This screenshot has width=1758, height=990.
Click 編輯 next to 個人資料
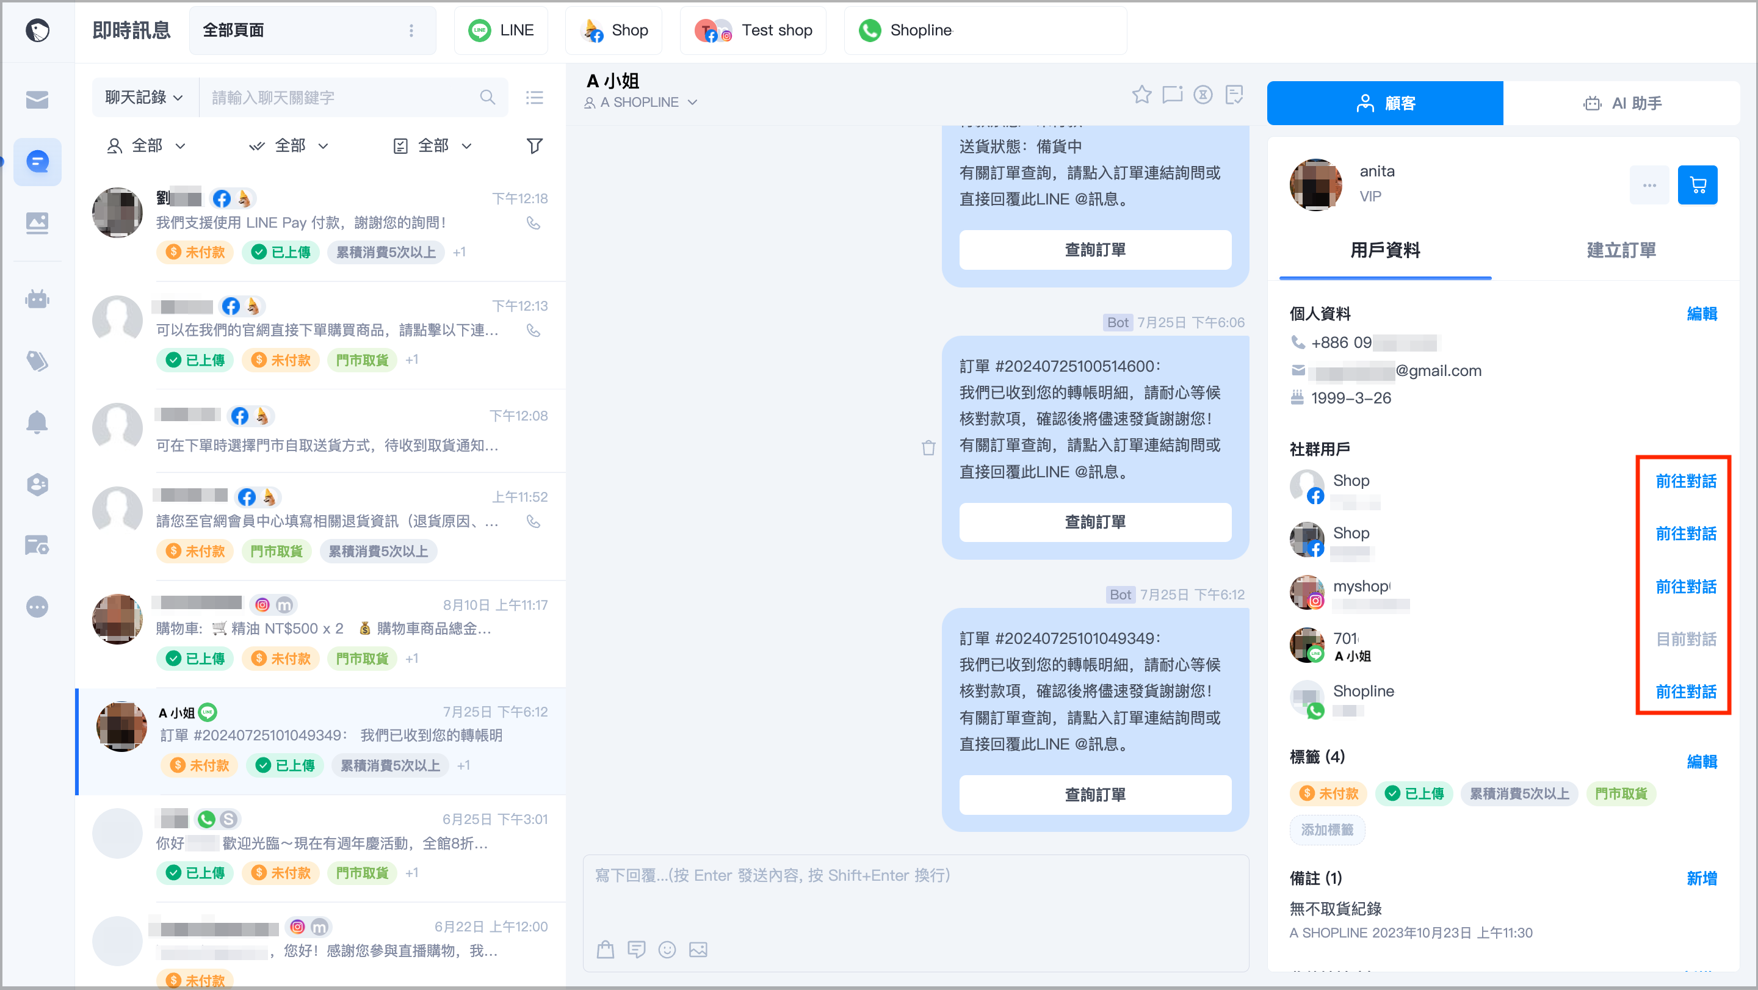click(x=1701, y=314)
